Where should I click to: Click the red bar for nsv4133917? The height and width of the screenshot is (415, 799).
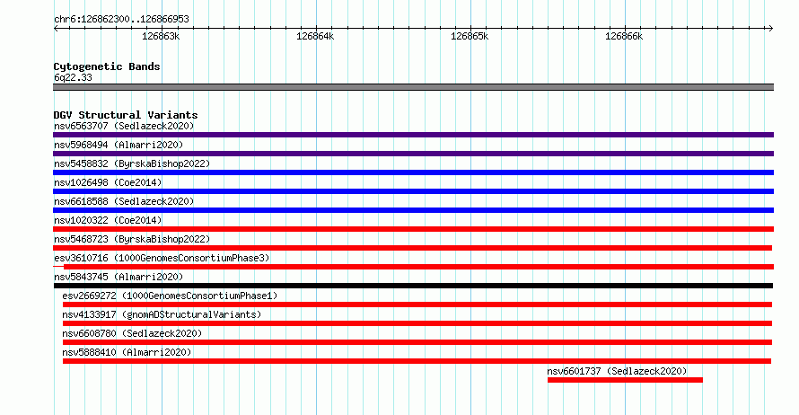point(417,323)
